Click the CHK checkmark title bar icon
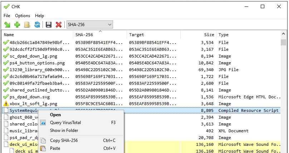This screenshot has height=153, width=289. tap(7, 7)
